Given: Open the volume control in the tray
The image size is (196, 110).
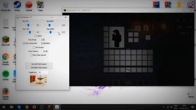Looking at the screenshot, I should [x=171, y=107].
